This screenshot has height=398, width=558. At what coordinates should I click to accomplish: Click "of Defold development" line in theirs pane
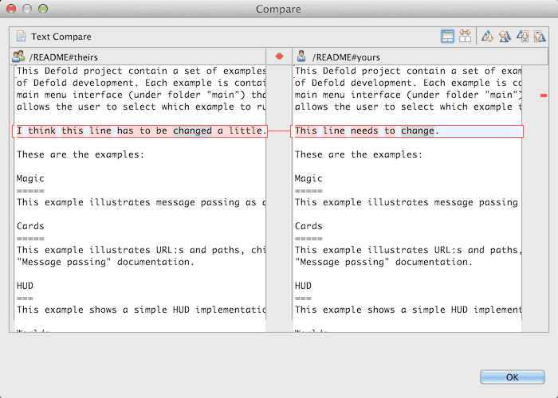(141, 83)
